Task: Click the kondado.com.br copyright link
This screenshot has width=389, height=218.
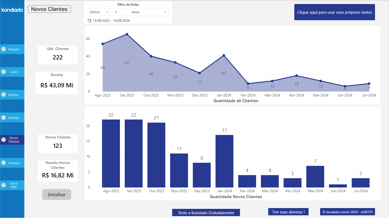Action: (x=348, y=212)
